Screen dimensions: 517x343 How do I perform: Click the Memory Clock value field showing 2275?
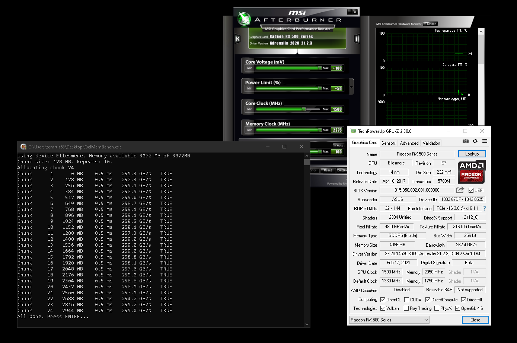pos(337,130)
